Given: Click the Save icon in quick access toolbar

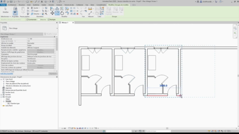Looking at the screenshot, I should 11,1.
